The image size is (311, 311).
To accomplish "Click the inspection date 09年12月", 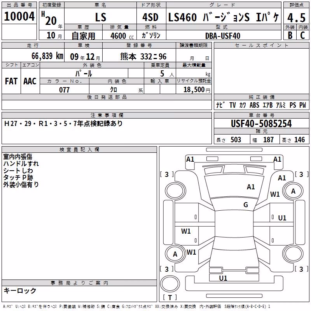I will click(x=85, y=57).
